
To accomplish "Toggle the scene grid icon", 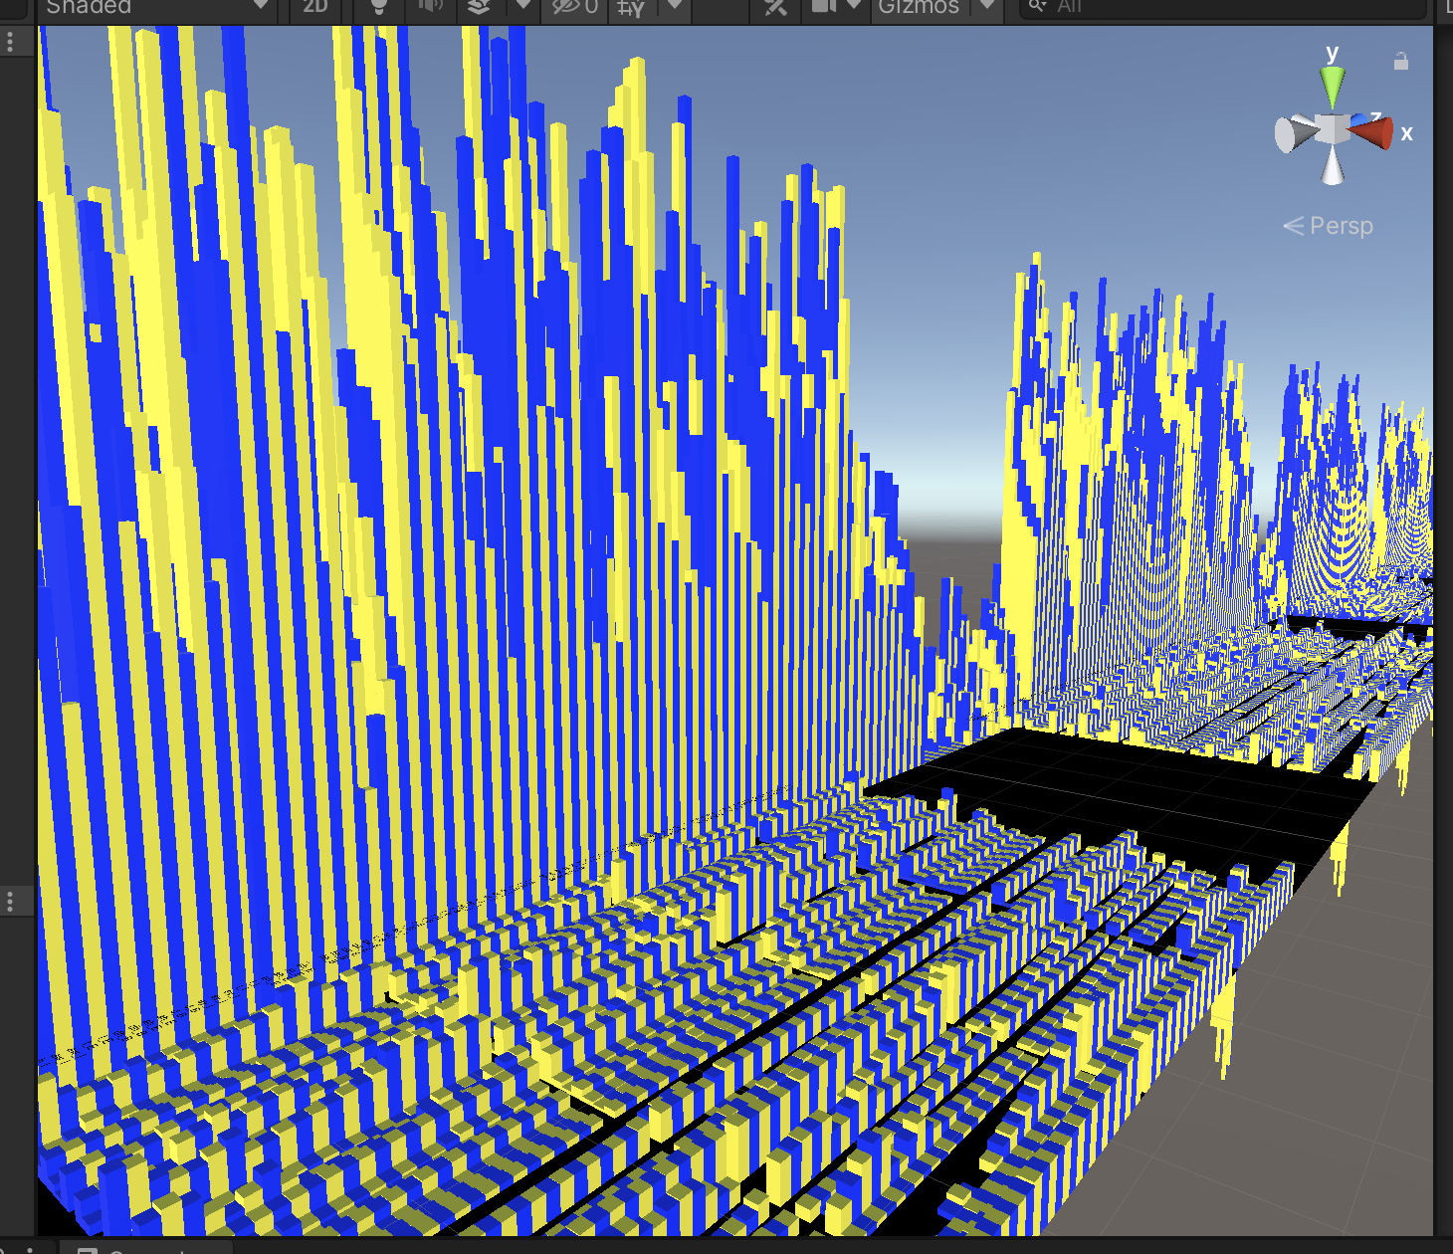I will (631, 8).
